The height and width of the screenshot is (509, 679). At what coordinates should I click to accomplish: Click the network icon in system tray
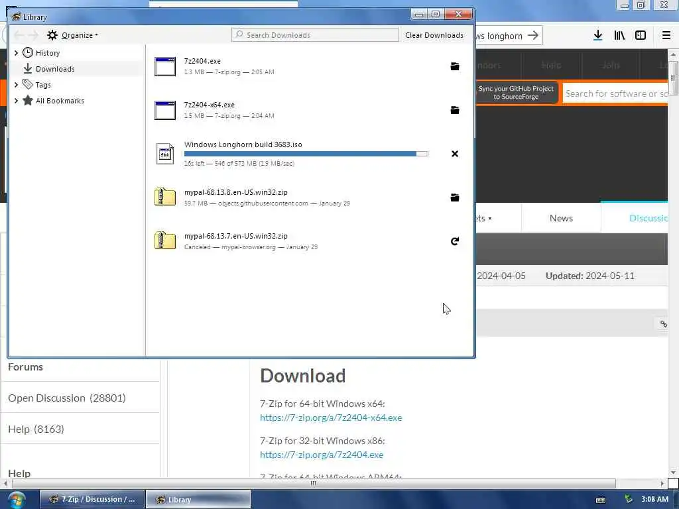pos(629,499)
